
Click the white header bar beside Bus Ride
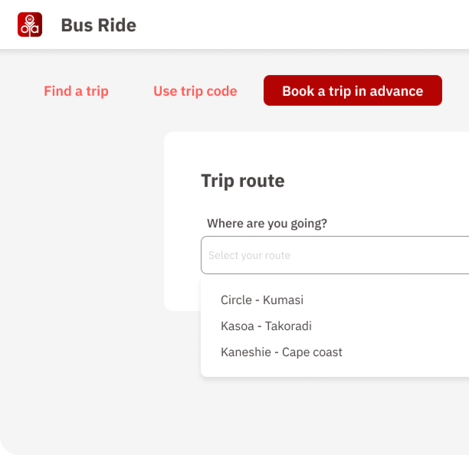pyautogui.click(x=307, y=25)
